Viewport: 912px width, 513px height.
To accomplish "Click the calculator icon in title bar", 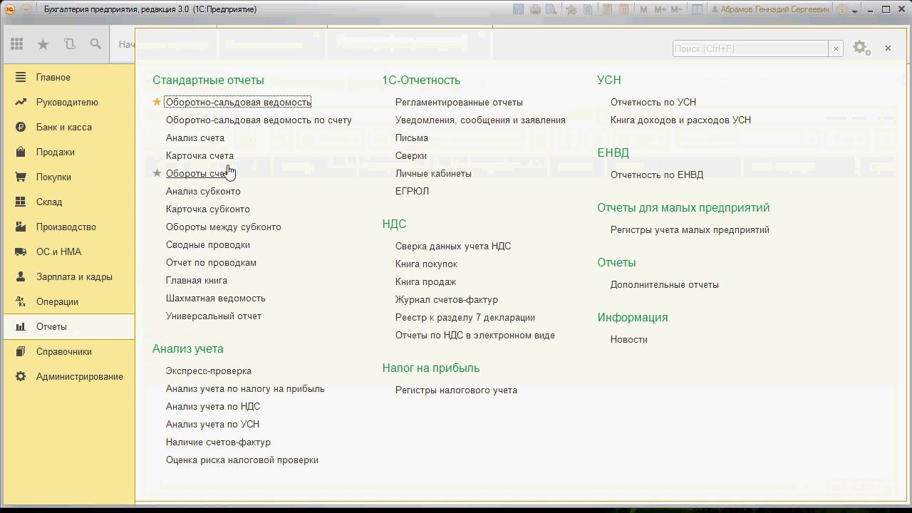I will 607,9.
